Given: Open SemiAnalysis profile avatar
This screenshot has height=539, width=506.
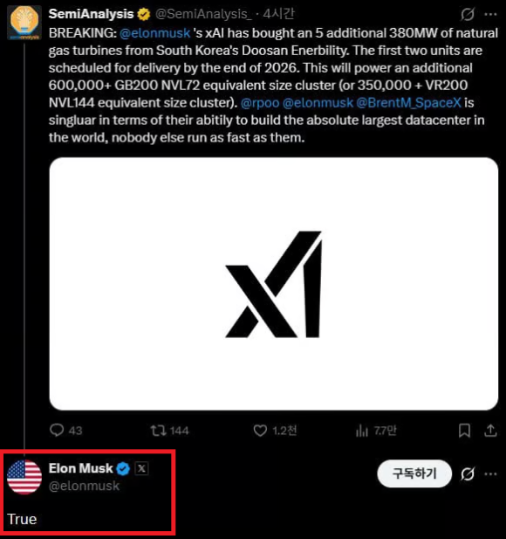Looking at the screenshot, I should (24, 23).
